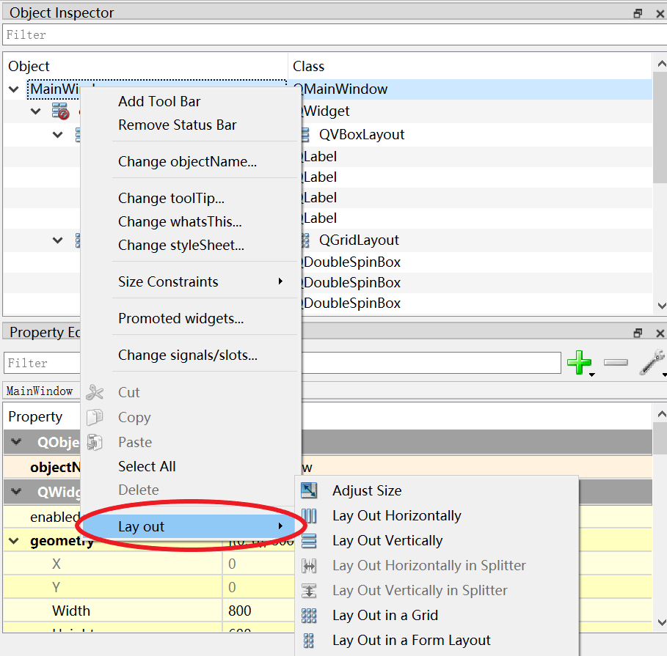Close the Property Editor panel
Screen dimensions: 667x656
point(660,333)
